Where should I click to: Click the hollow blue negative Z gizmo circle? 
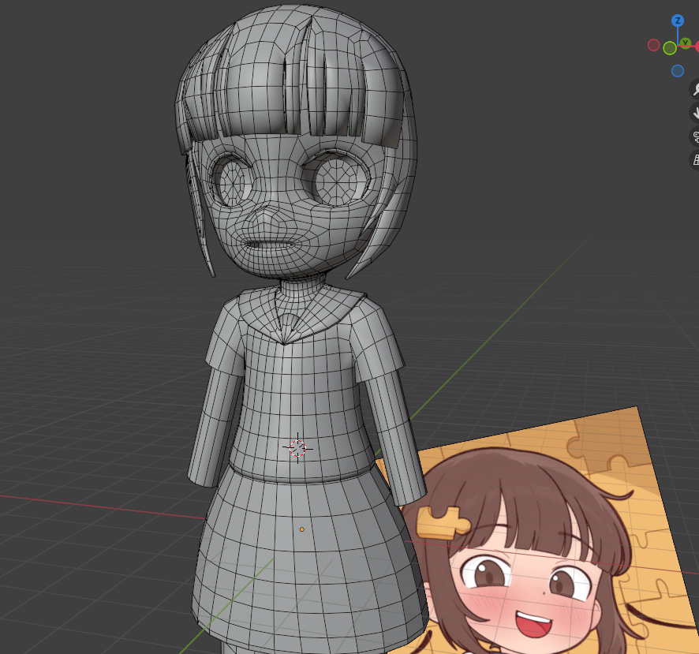coord(678,71)
